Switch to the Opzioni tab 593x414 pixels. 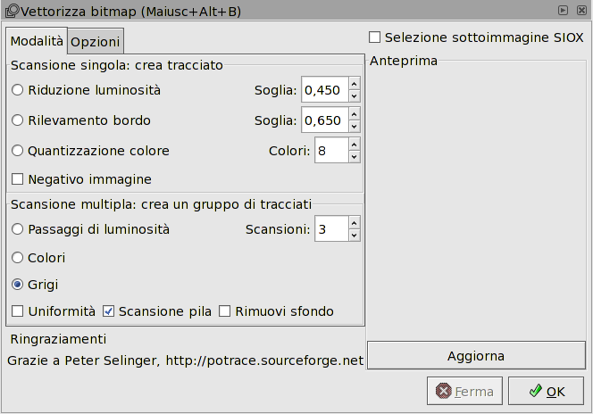[96, 42]
